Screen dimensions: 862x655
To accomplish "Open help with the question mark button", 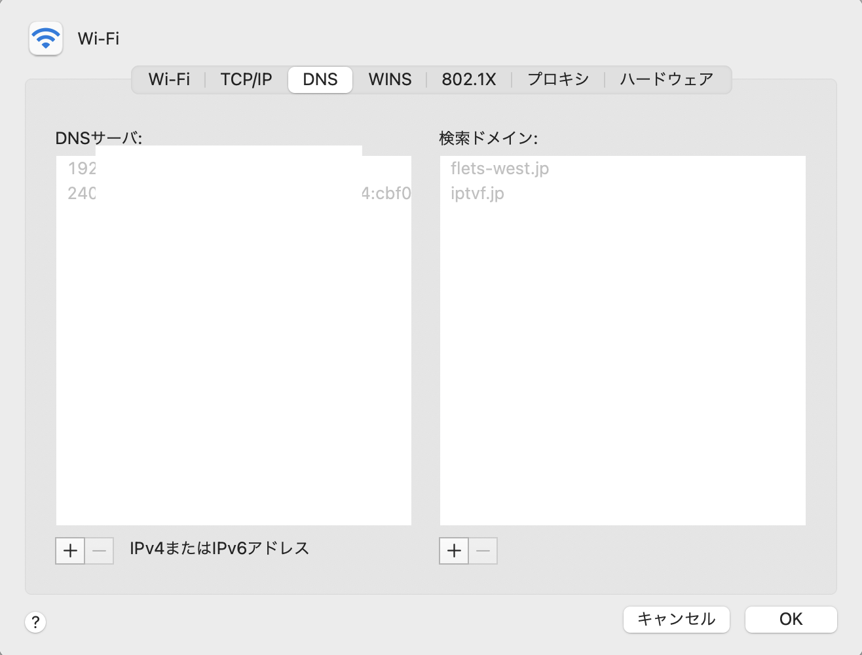I will [35, 622].
